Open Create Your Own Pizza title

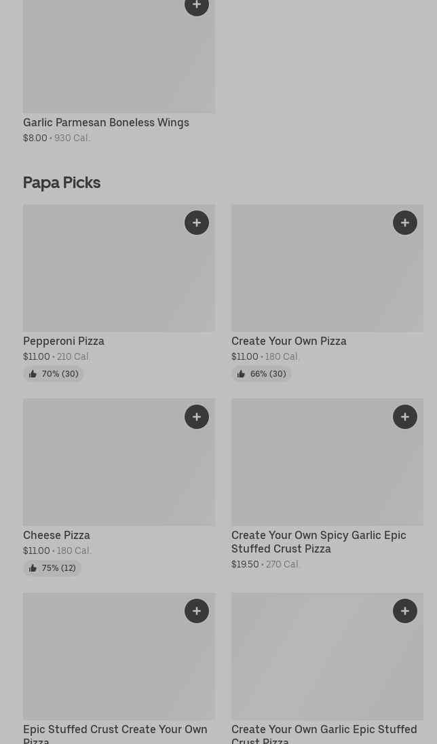coord(289,341)
